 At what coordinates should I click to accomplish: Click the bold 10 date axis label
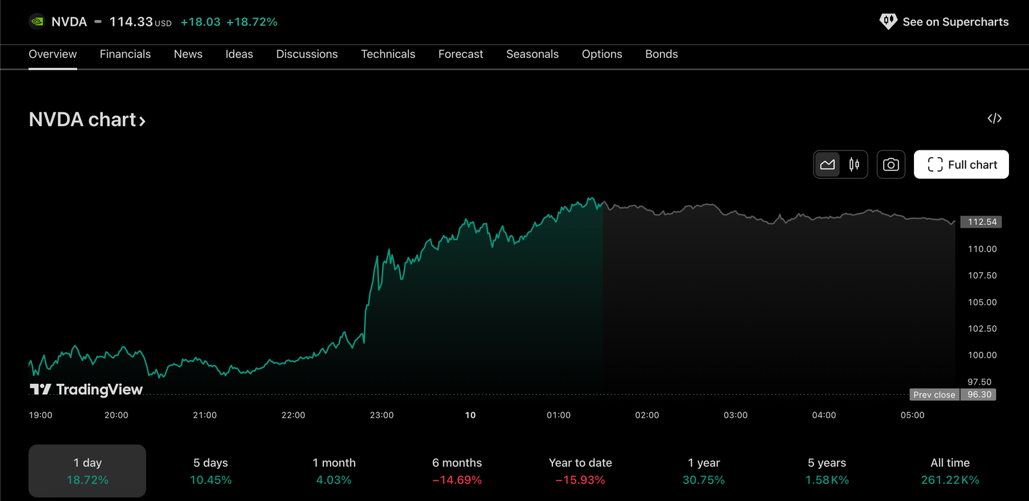470,415
